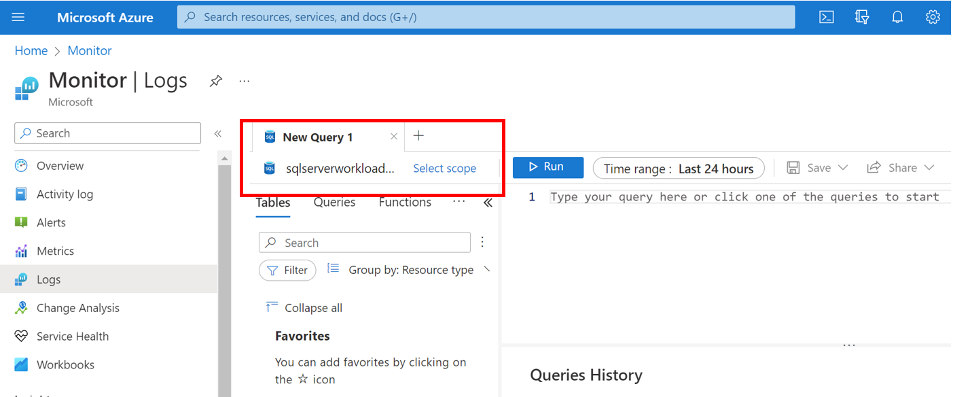
Task: Click the global search resources box
Action: [486, 17]
